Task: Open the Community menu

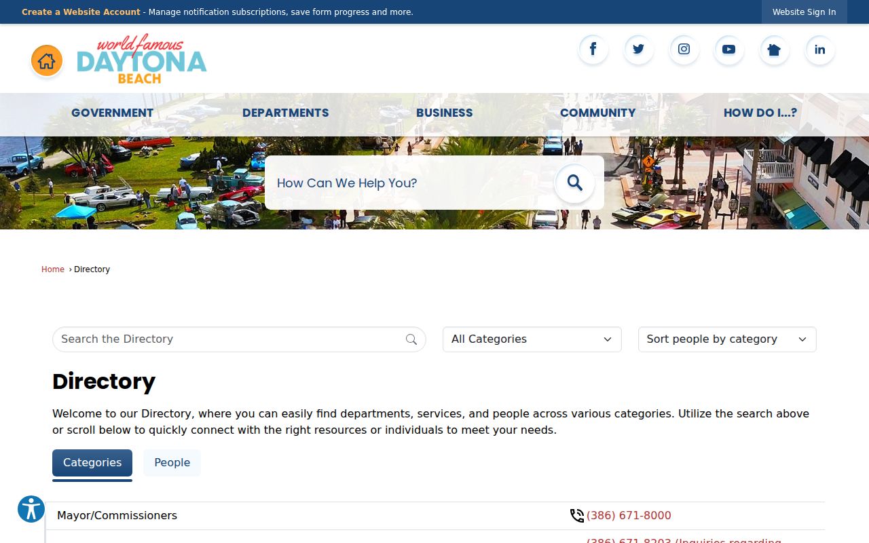Action: pos(598,113)
